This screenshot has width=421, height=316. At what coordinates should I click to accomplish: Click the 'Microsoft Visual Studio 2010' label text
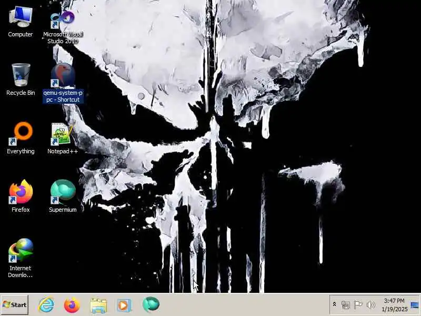tap(63, 37)
